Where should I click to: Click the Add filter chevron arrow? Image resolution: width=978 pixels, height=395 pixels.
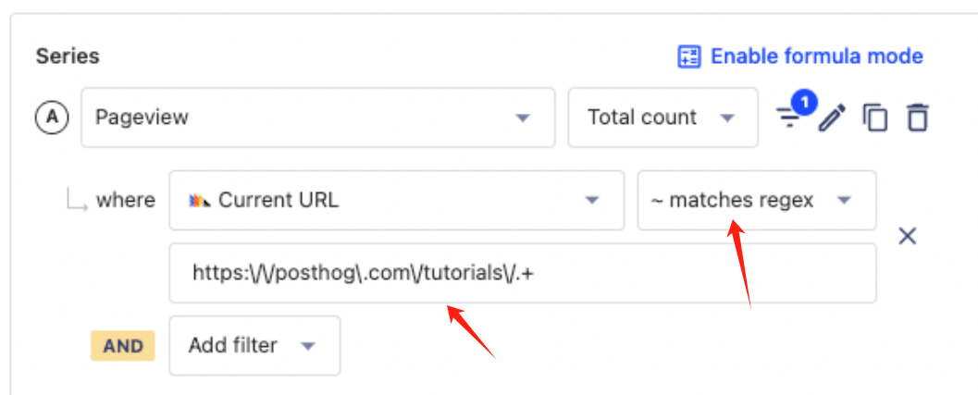[x=308, y=346]
